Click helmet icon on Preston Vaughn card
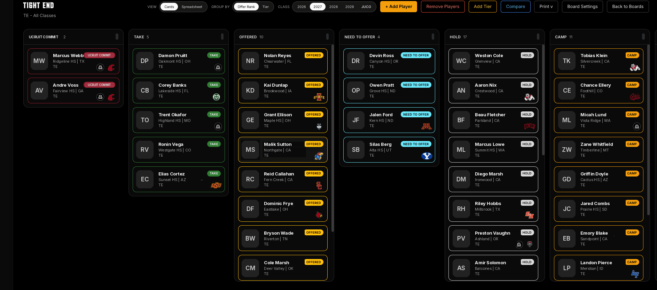657x290 pixels. click(x=519, y=245)
